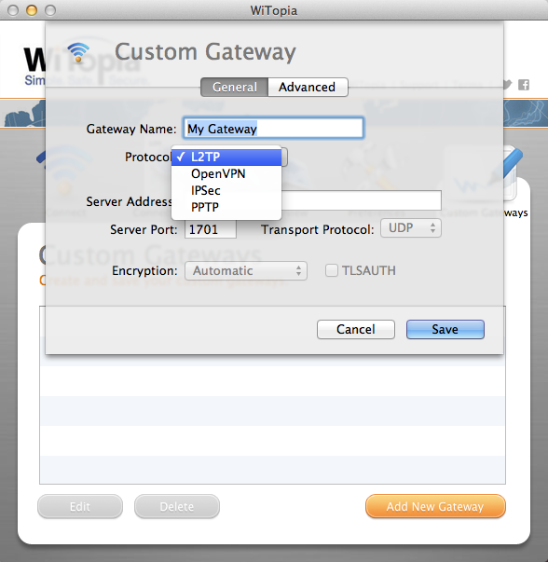The height and width of the screenshot is (562, 548).
Task: Select the General tab
Action: point(235,87)
